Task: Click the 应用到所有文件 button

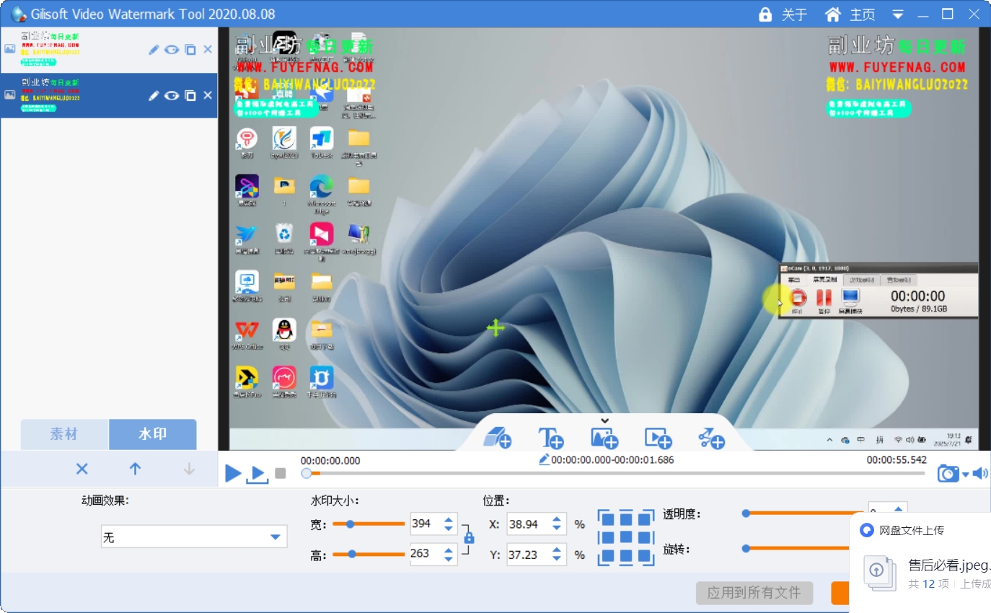Action: (x=754, y=593)
